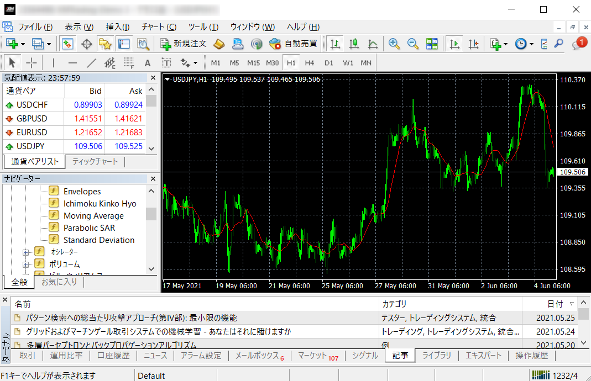Open the chart templates icon
Image resolution: width=591 pixels, height=381 pixels.
tap(544, 44)
